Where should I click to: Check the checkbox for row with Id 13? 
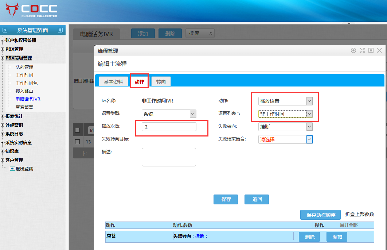77,142
